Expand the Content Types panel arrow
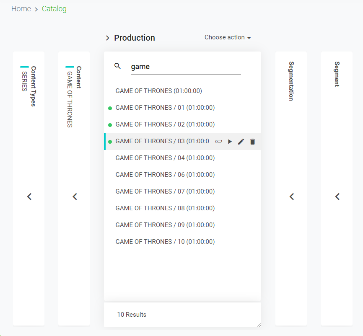This screenshot has height=336, width=363. [29, 196]
